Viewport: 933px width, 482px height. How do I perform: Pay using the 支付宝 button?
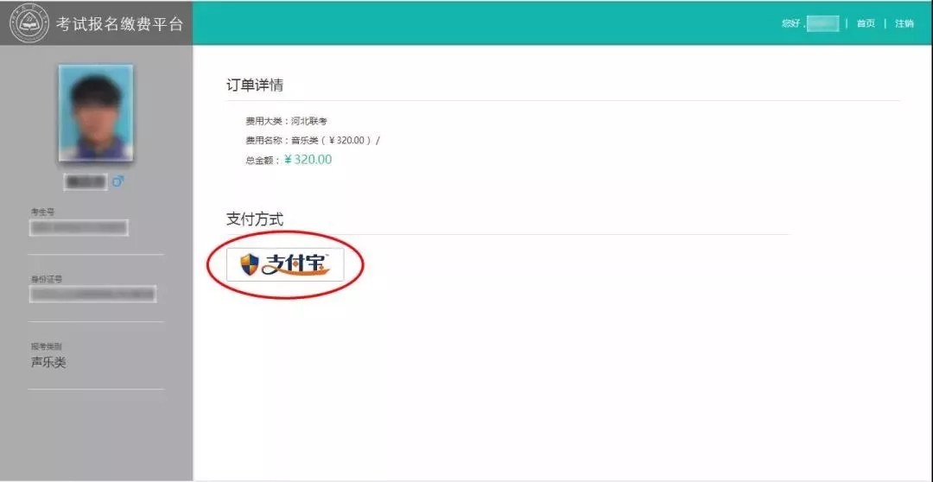pyautogui.click(x=285, y=264)
